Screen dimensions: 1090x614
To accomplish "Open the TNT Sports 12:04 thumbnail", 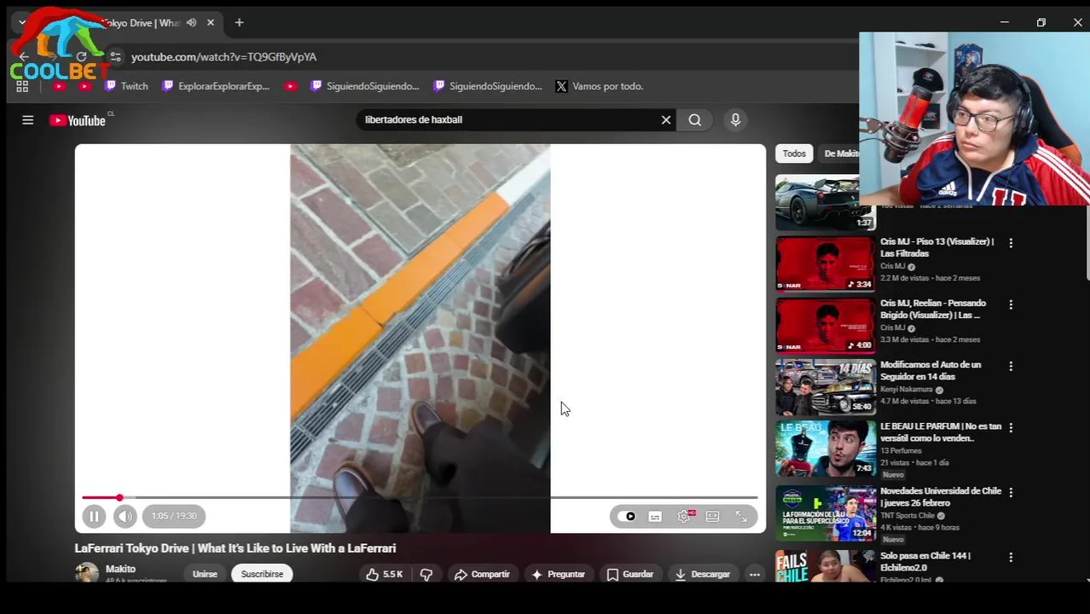I will 825,513.
